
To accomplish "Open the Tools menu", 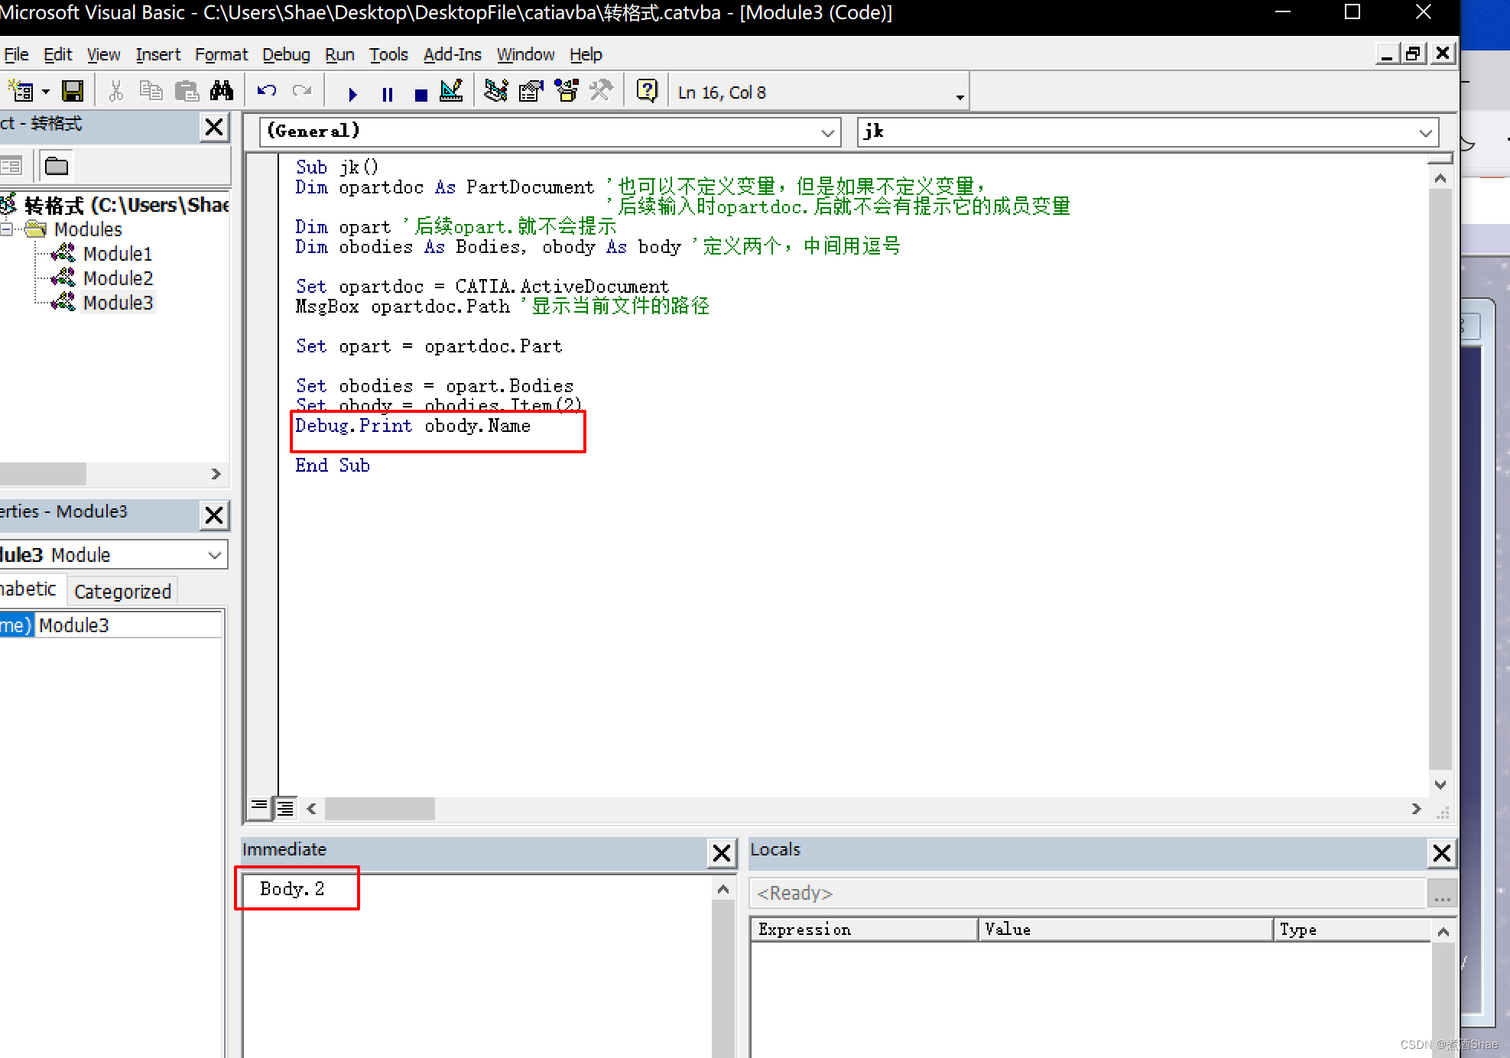I will pos(388,54).
